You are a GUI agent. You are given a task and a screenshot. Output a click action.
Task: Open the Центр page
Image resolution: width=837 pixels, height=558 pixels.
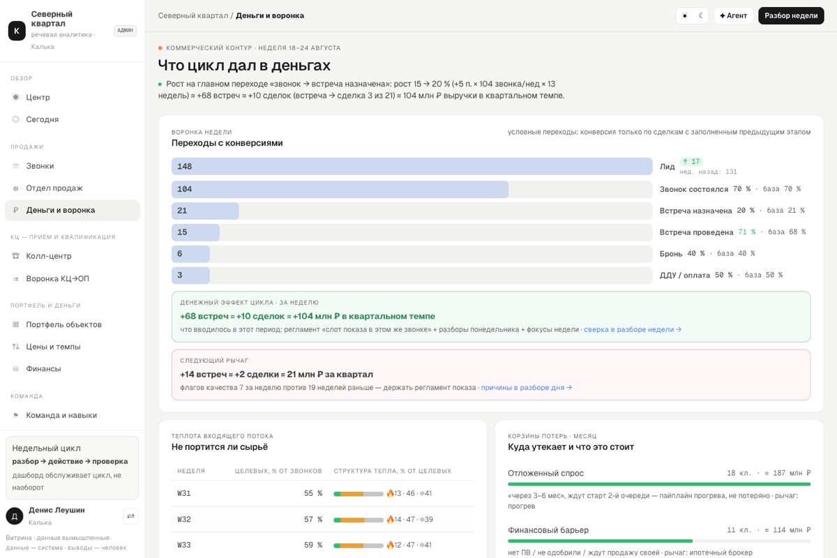(x=73, y=97)
